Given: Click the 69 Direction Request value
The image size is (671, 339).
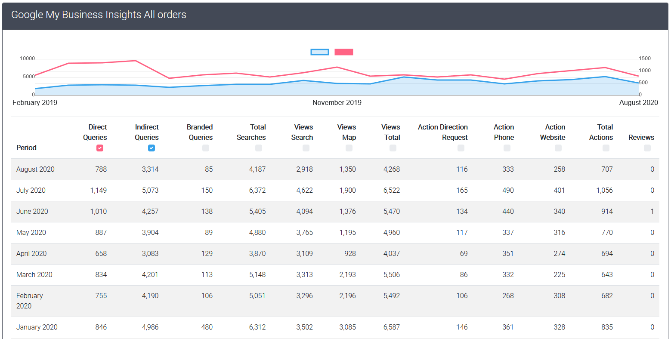Looking at the screenshot, I should point(464,253).
